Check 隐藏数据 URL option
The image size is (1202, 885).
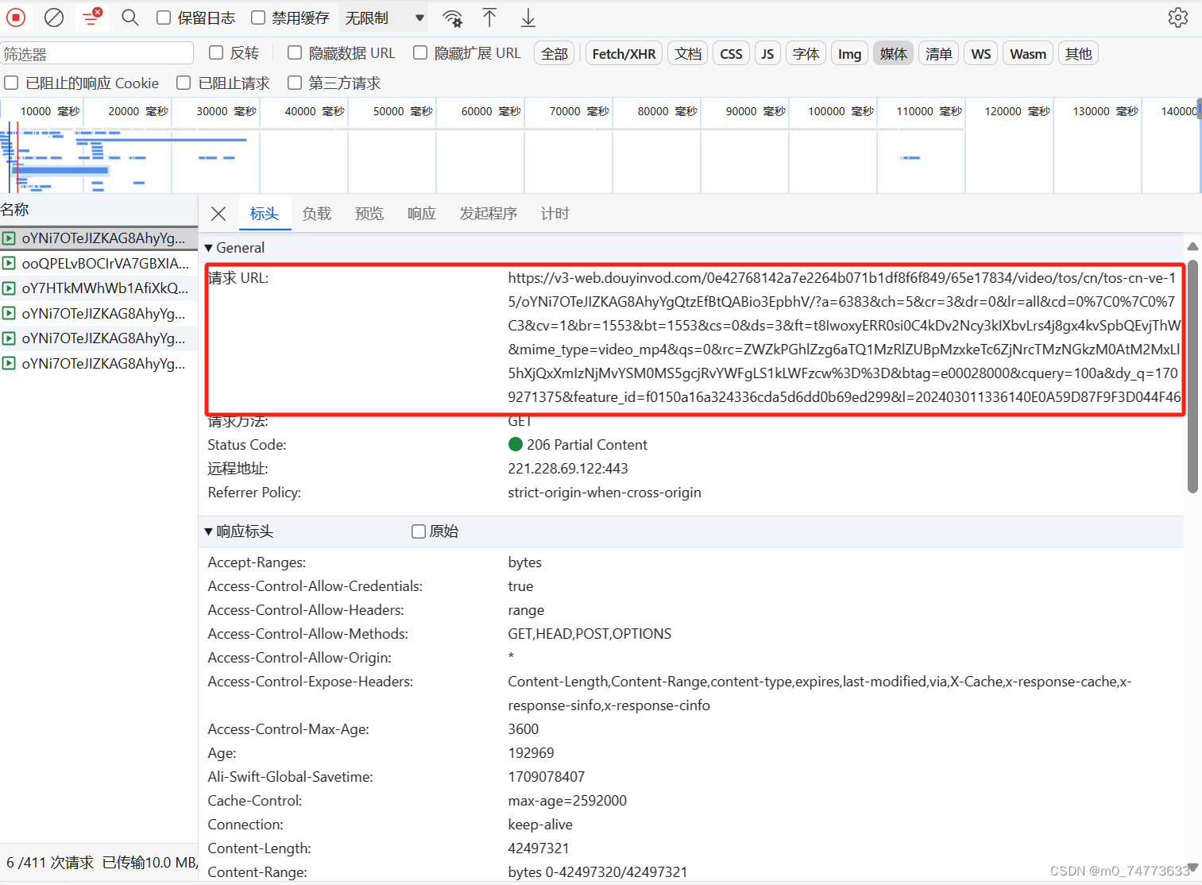click(295, 52)
